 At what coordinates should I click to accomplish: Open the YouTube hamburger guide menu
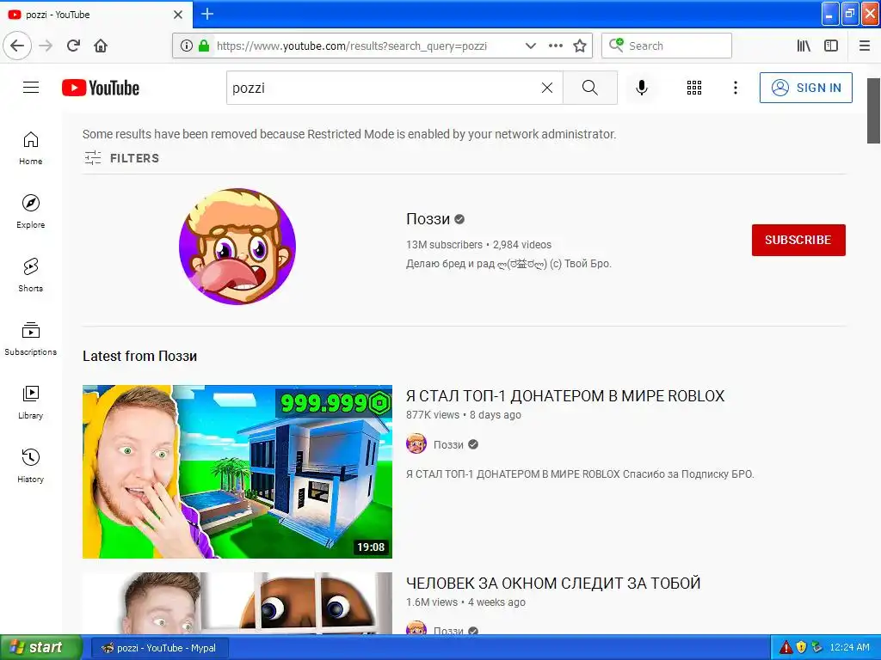click(31, 88)
